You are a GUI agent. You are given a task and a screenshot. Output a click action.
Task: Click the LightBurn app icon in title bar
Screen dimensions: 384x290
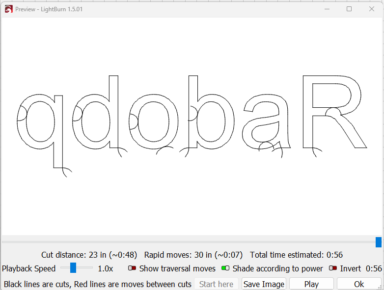[x=8, y=9]
